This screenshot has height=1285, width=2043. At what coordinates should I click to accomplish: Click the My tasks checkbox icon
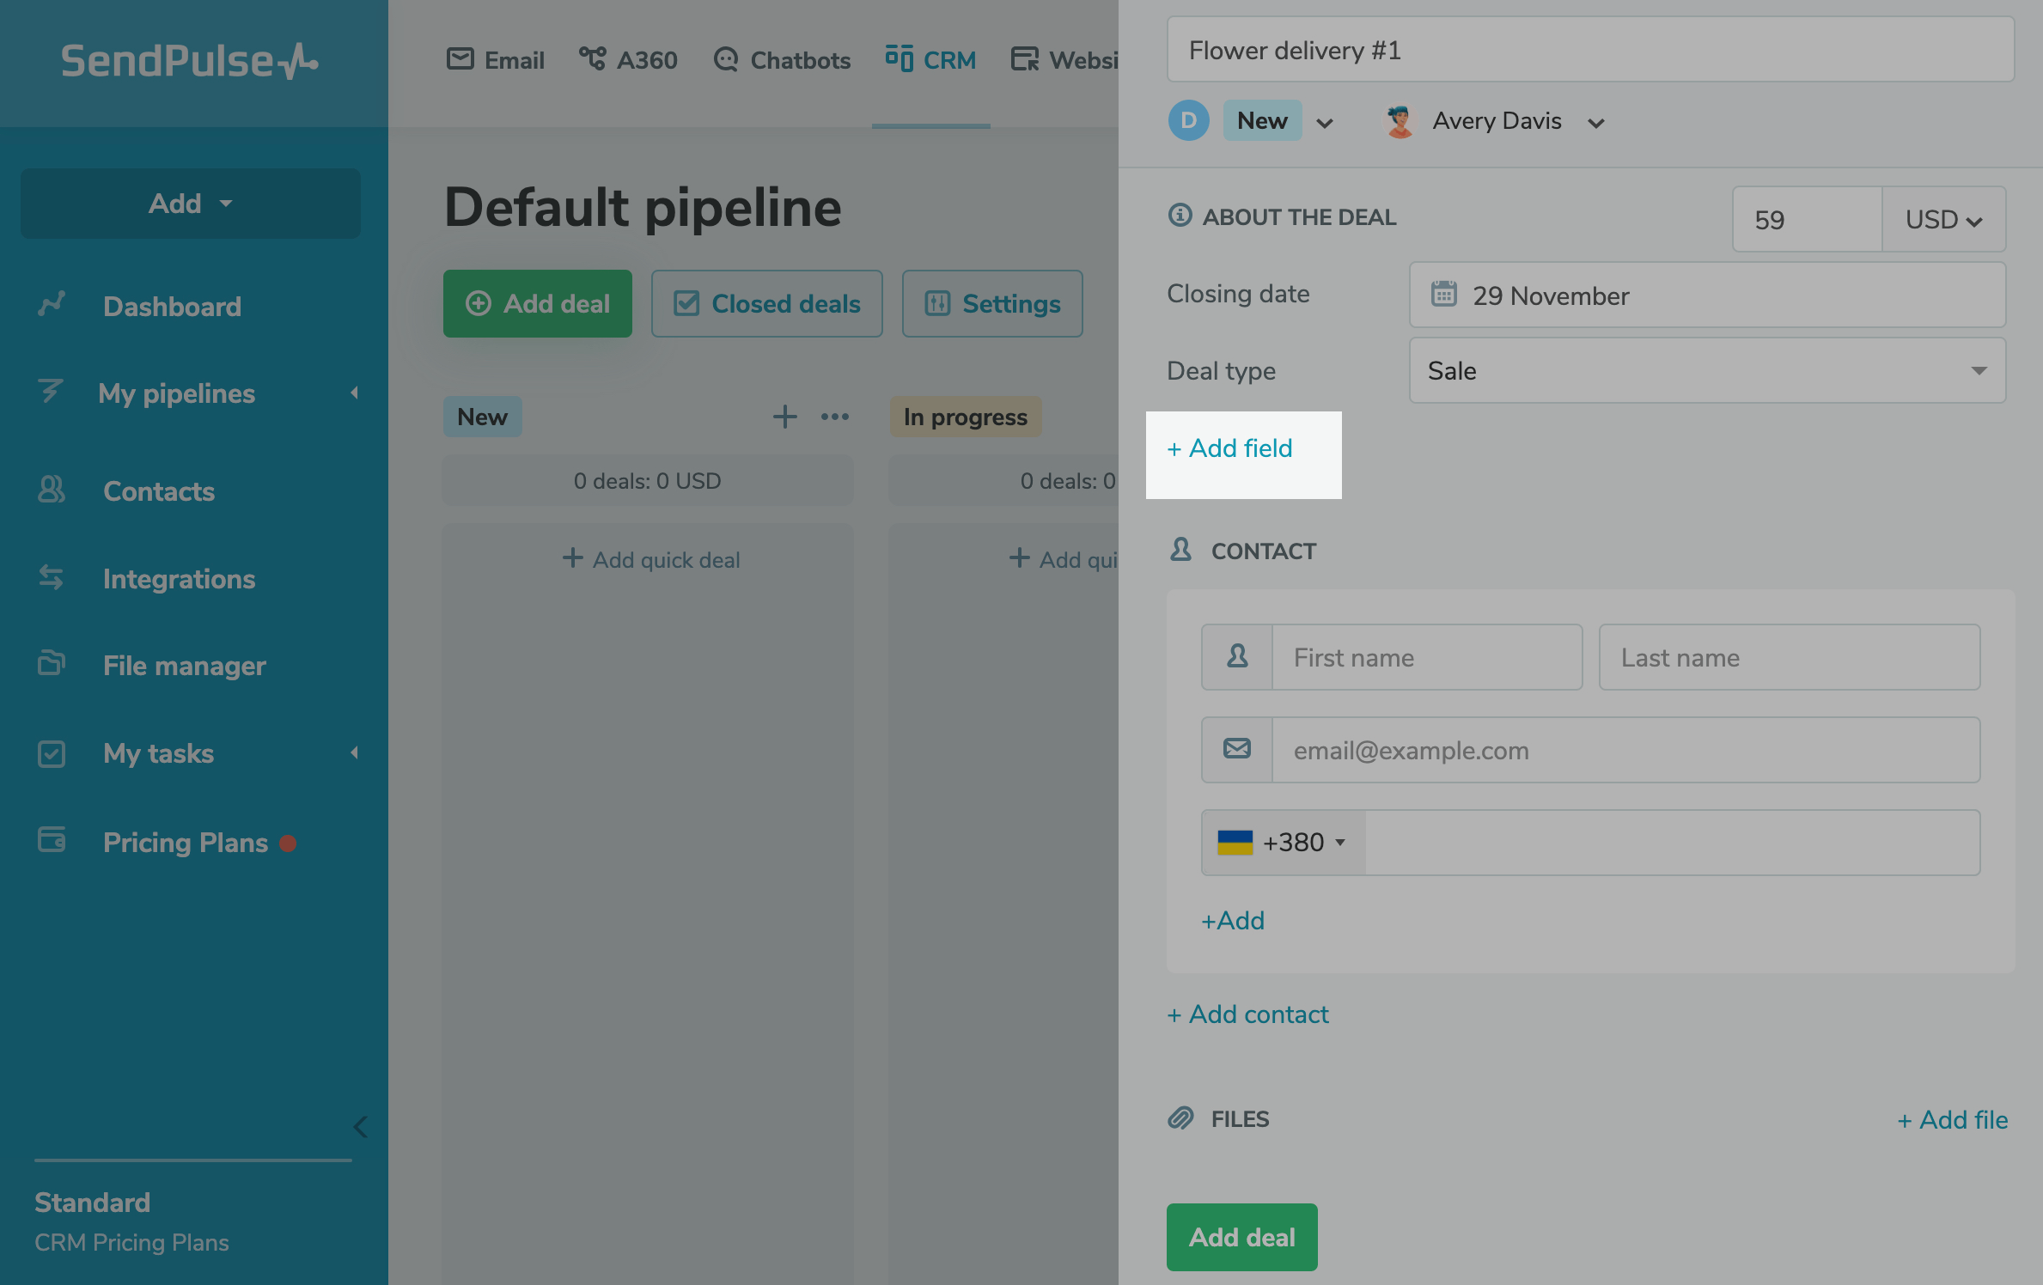point(51,753)
